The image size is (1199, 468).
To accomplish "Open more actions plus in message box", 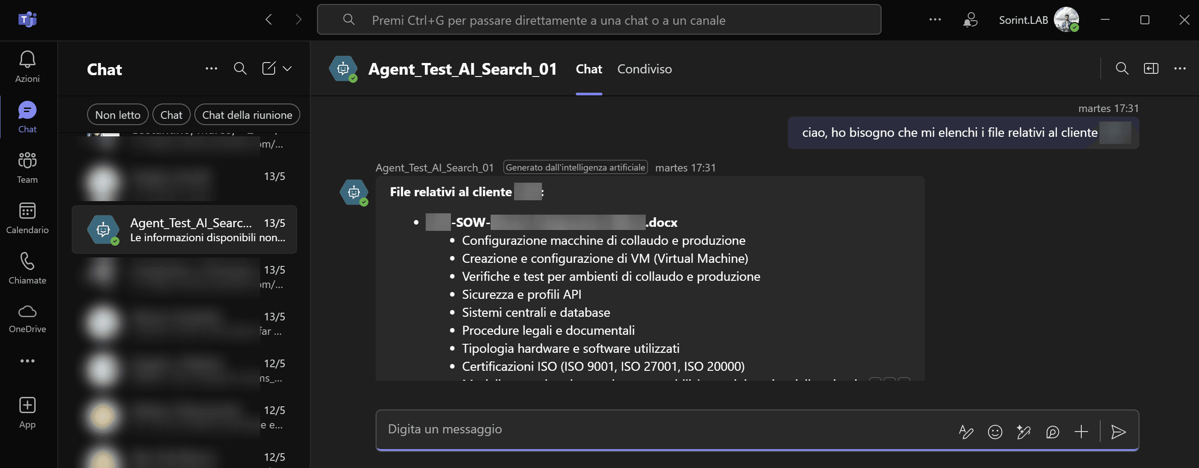I will 1081,432.
